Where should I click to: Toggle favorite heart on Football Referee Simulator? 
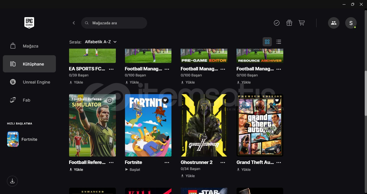pos(109,100)
